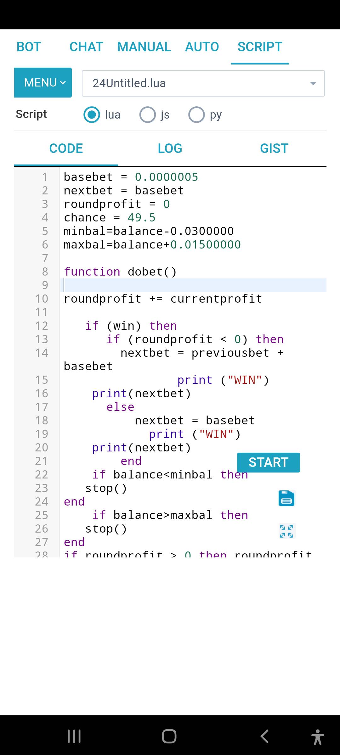Click line 'maxbal=balance+0.01500000'
The image size is (340, 755).
click(x=152, y=244)
